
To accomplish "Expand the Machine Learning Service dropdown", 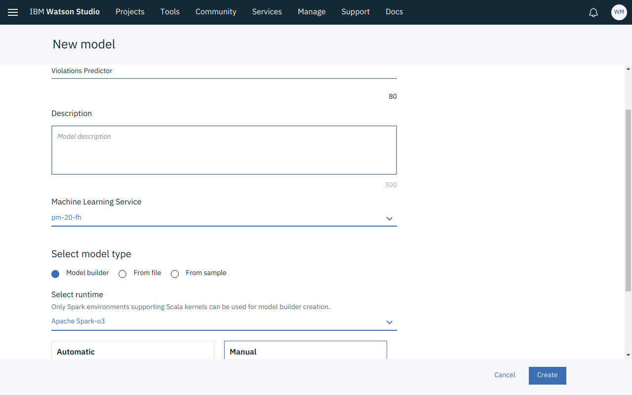I will point(224,218).
